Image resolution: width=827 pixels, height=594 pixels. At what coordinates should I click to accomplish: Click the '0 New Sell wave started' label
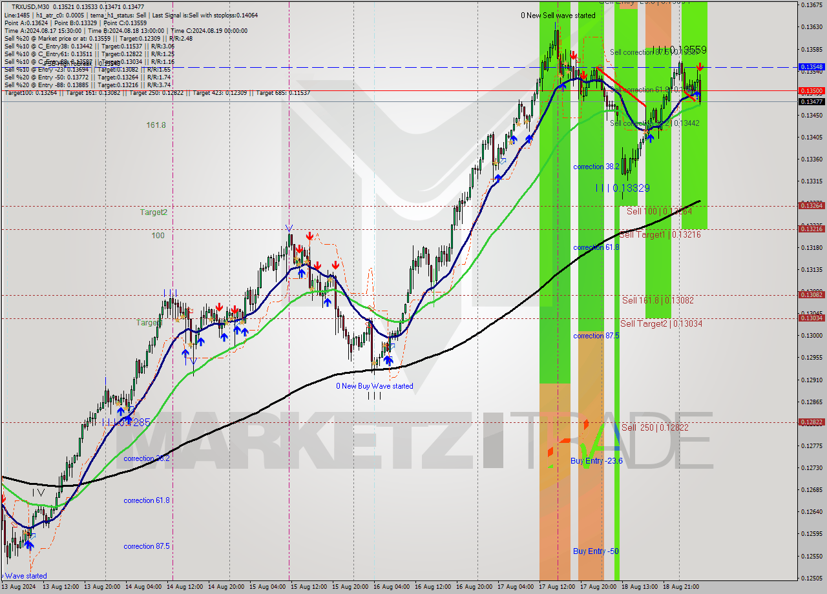pos(558,15)
